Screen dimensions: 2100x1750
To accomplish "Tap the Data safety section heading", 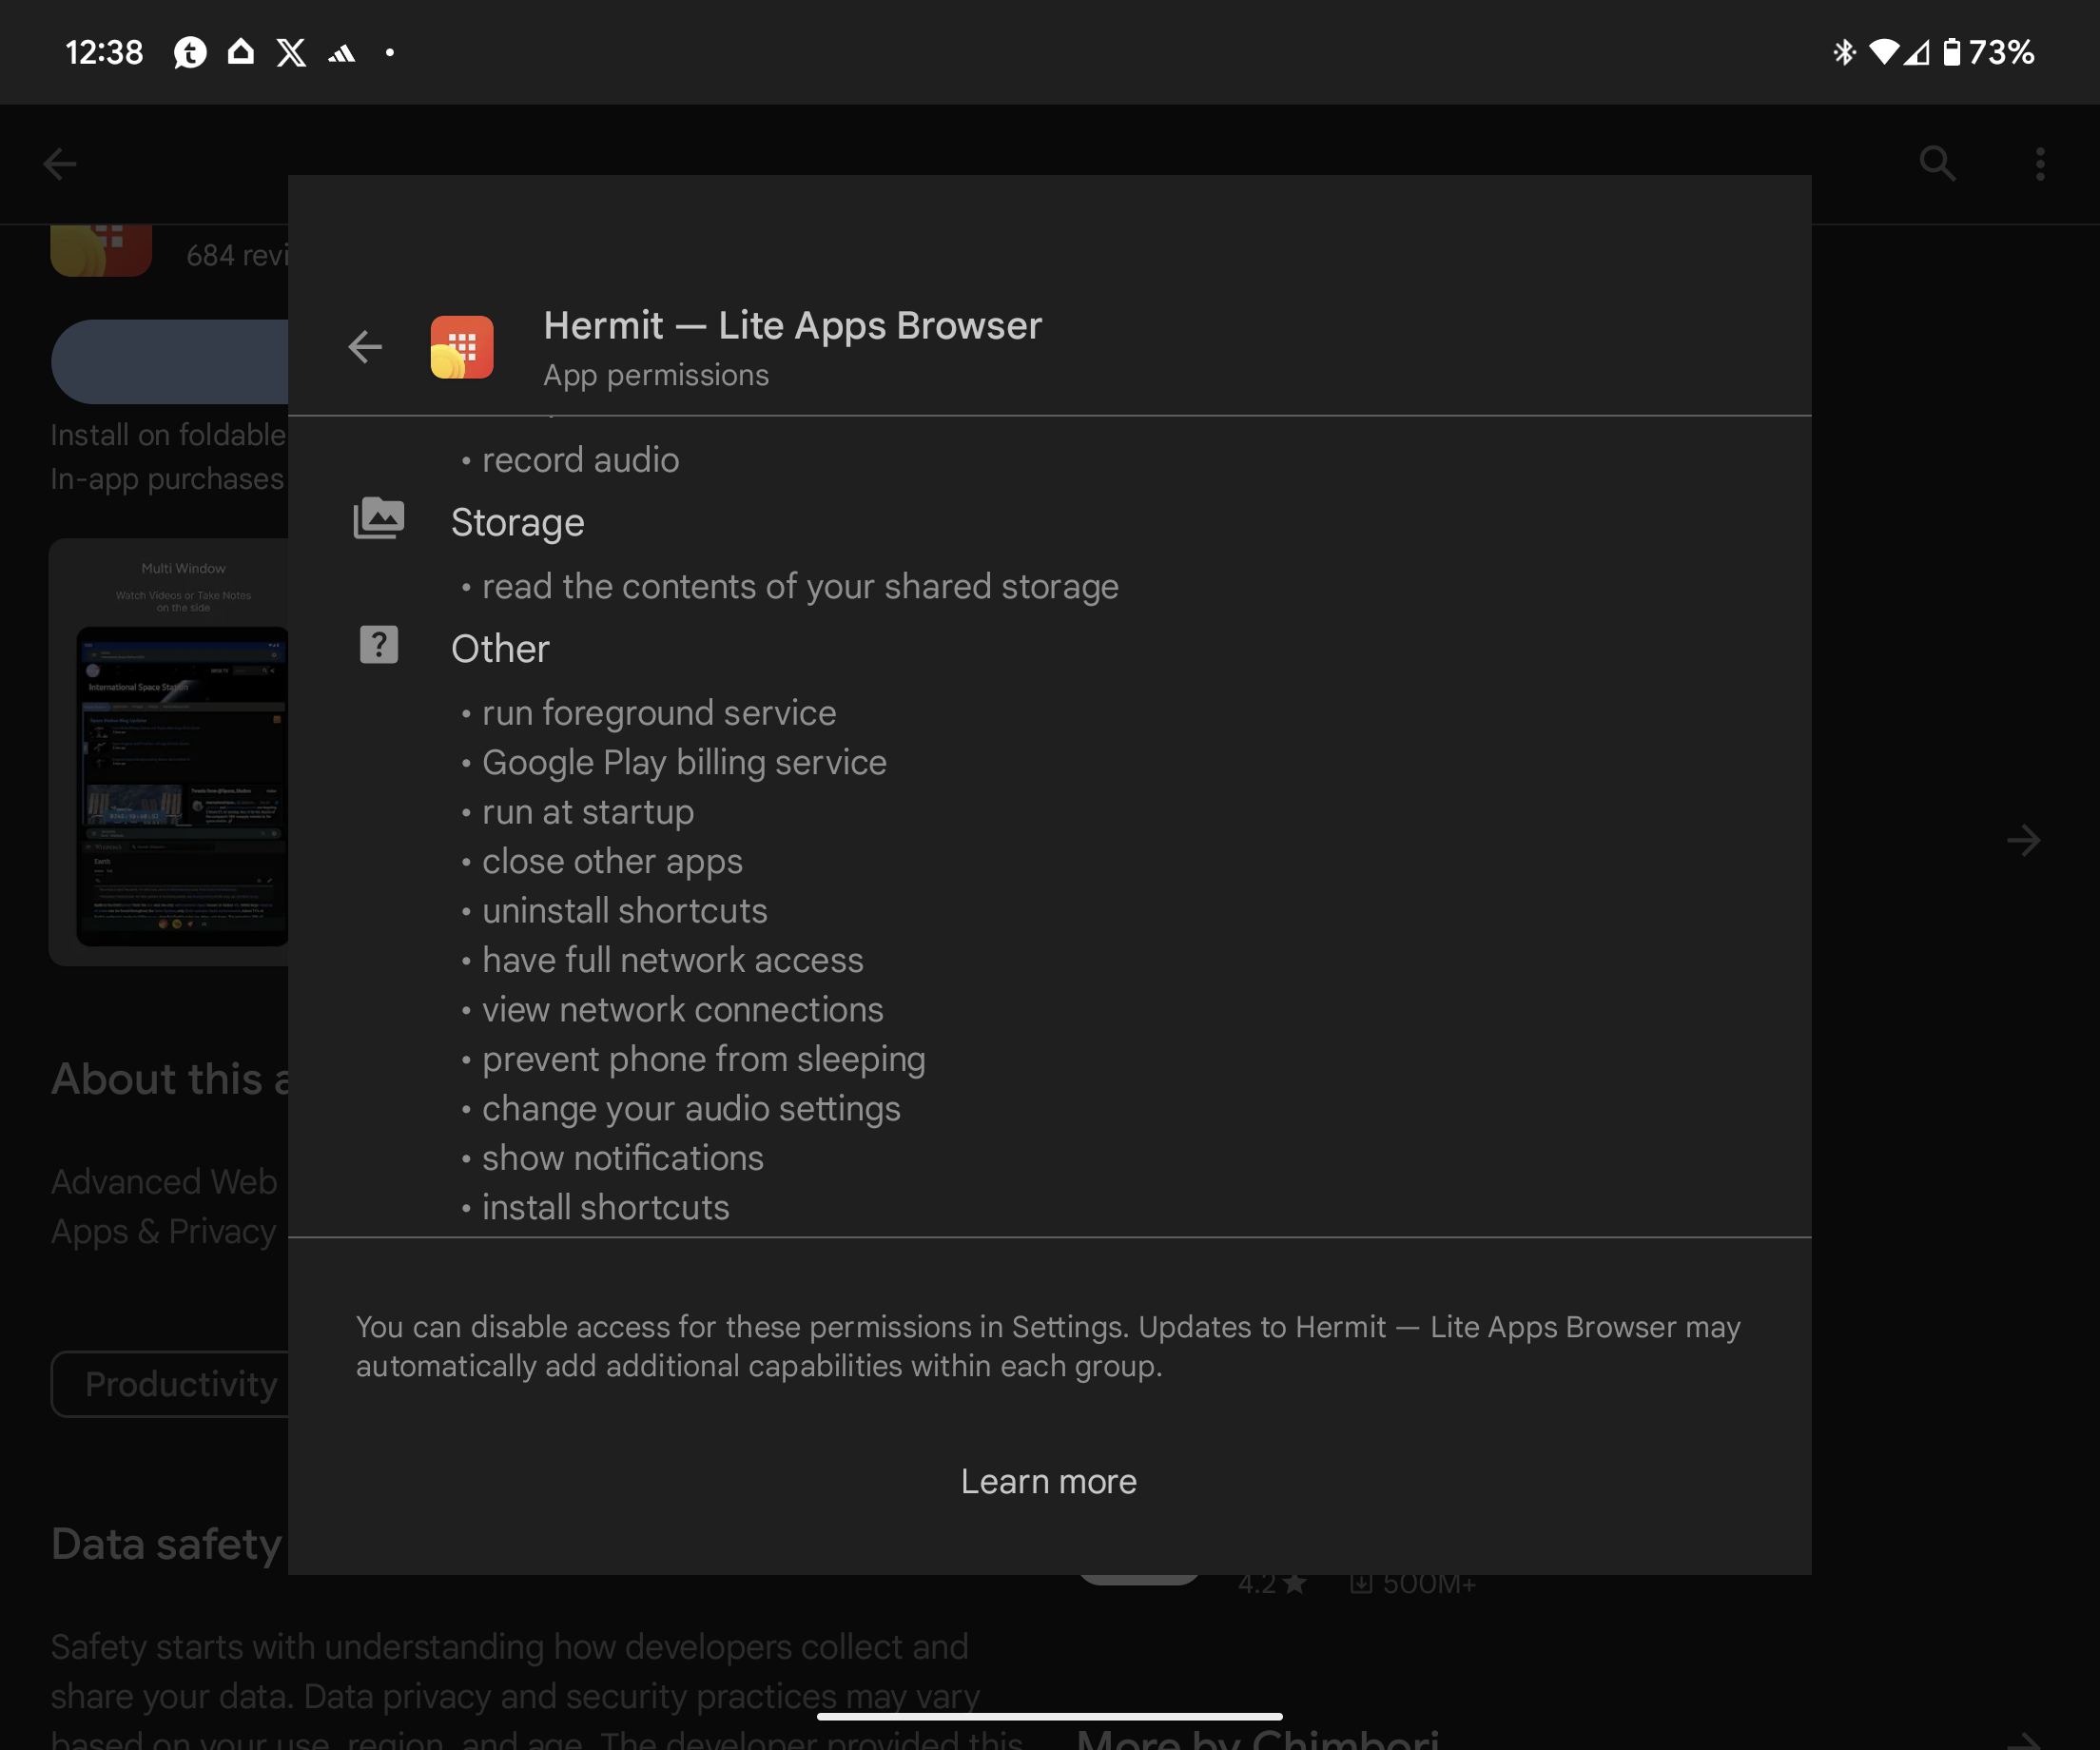I will click(x=166, y=1544).
